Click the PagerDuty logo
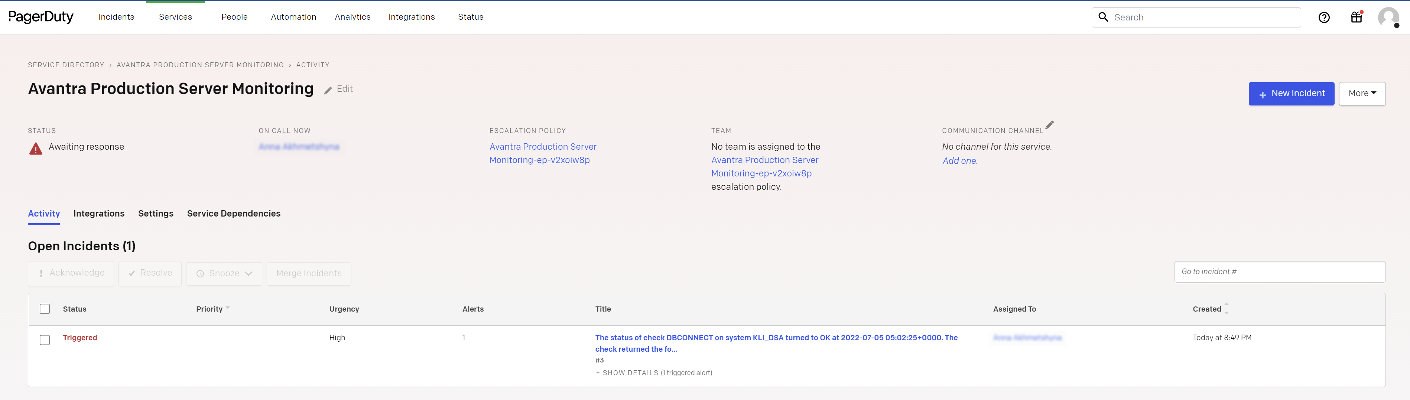Viewport: 1410px width, 400px height. (x=40, y=17)
